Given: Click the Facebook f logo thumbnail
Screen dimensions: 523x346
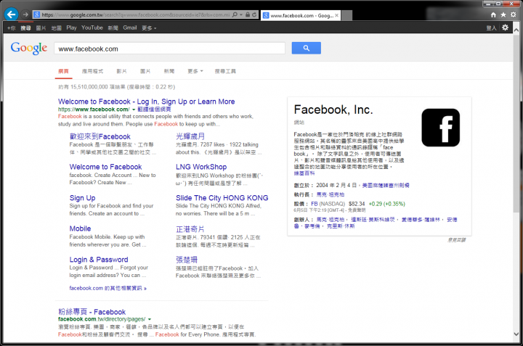Looking at the screenshot, I should tap(440, 128).
